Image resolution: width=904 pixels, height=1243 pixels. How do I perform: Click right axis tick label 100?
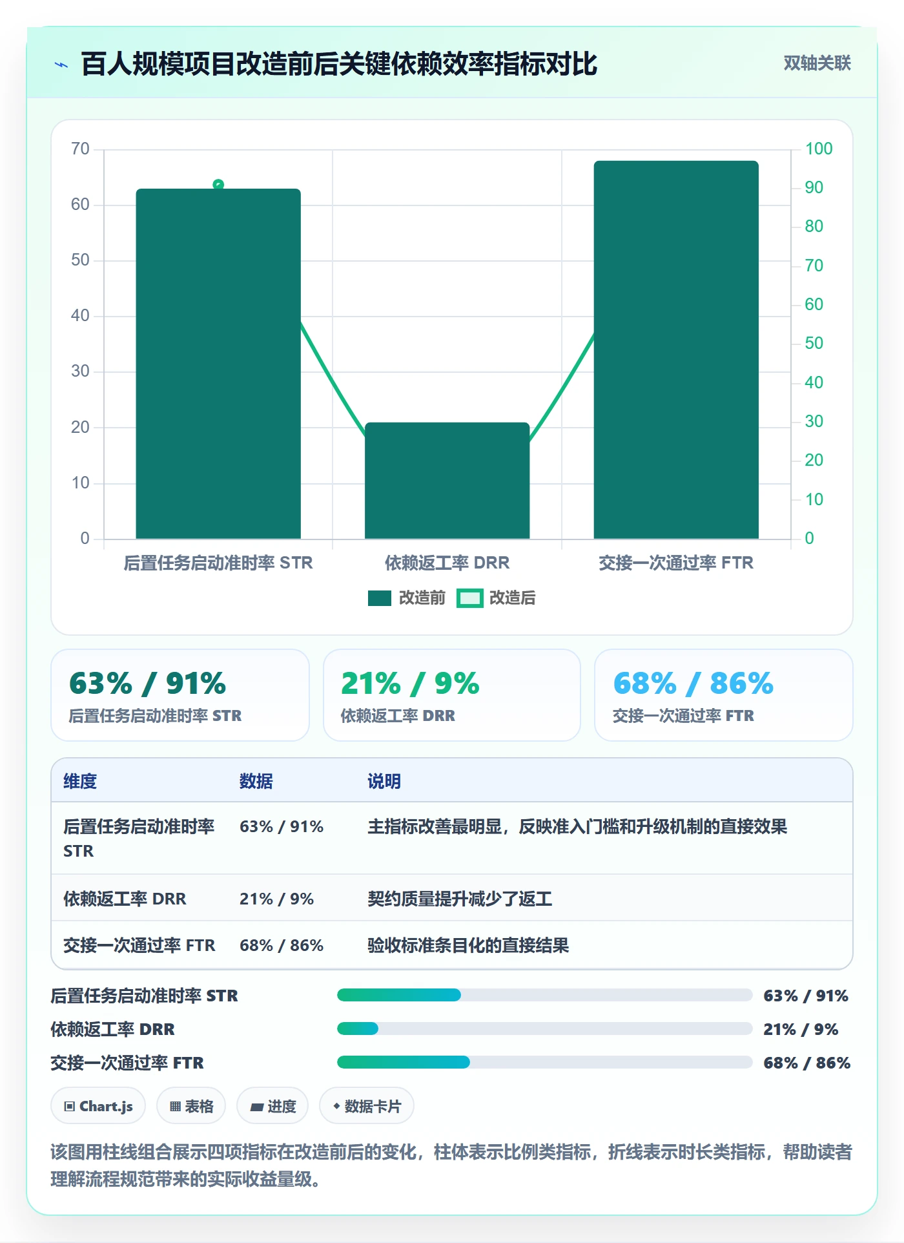coord(819,149)
